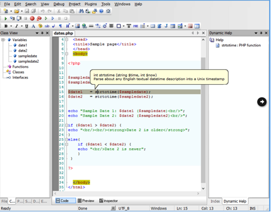This screenshot has height=212, width=271.
Task: Click the Find binoculars icon
Action: 81,11
